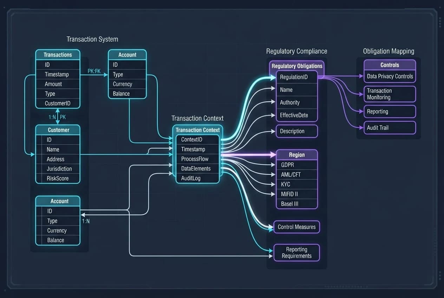Click the Transaction System section title
444x298 pixels.
[92, 39]
